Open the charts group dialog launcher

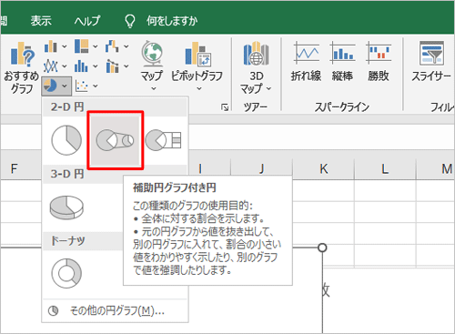click(225, 107)
